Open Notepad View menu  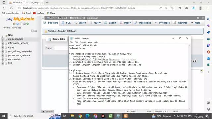click(90, 42)
